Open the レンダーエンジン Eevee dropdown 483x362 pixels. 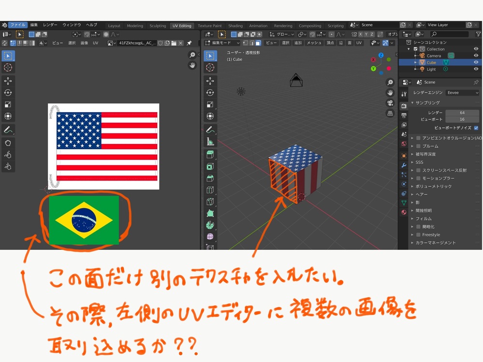[x=462, y=93]
